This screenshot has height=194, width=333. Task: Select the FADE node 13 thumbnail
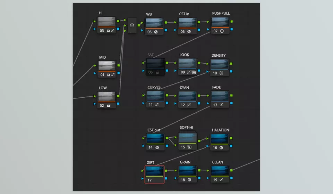pyautogui.click(x=220, y=96)
